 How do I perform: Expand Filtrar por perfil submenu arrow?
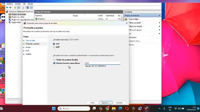(x=159, y=23)
